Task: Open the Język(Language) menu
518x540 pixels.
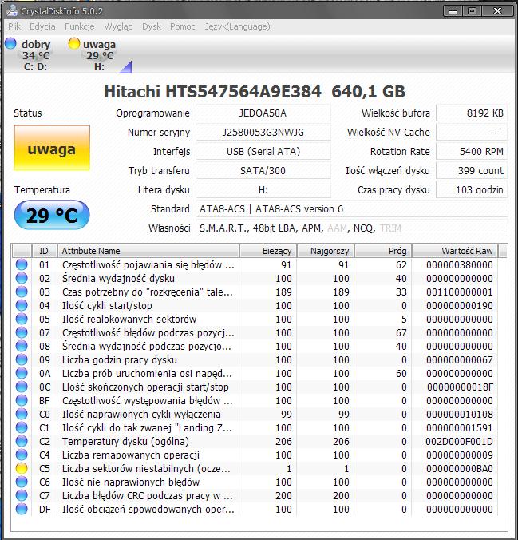Action: 238,26
